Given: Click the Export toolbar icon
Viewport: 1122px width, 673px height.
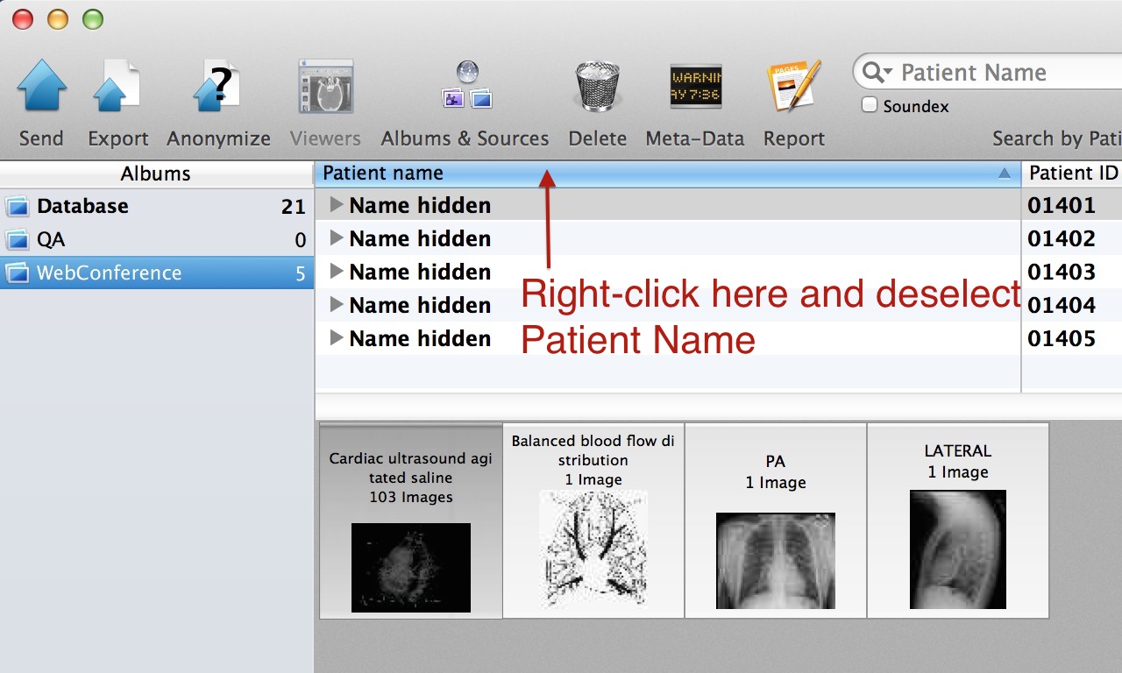Looking at the screenshot, I should click(117, 86).
